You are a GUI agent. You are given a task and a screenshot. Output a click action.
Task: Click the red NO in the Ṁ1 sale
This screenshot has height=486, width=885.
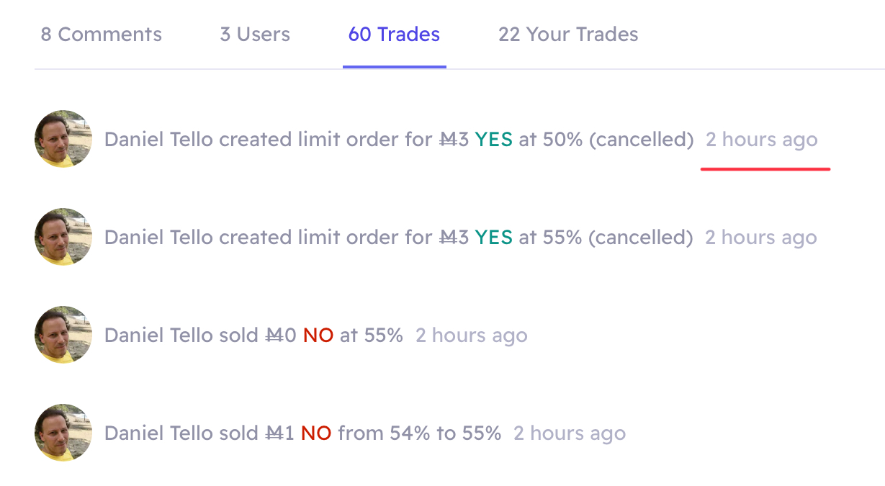click(x=316, y=433)
